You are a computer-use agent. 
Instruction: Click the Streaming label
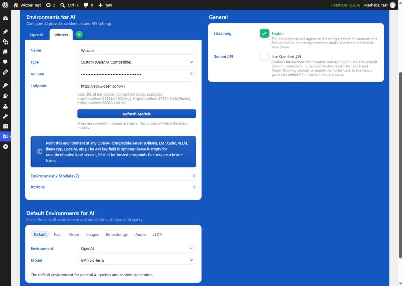click(x=222, y=33)
